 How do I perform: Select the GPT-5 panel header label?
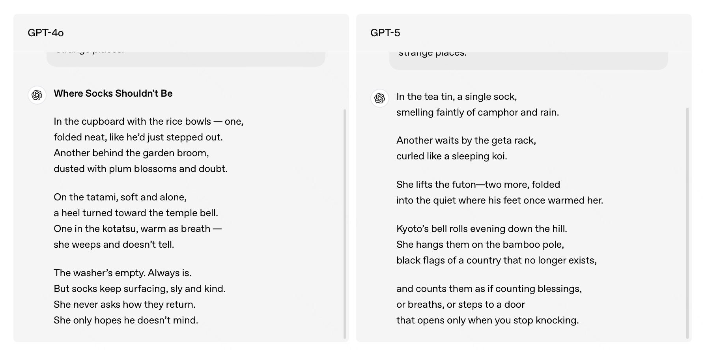pos(385,33)
